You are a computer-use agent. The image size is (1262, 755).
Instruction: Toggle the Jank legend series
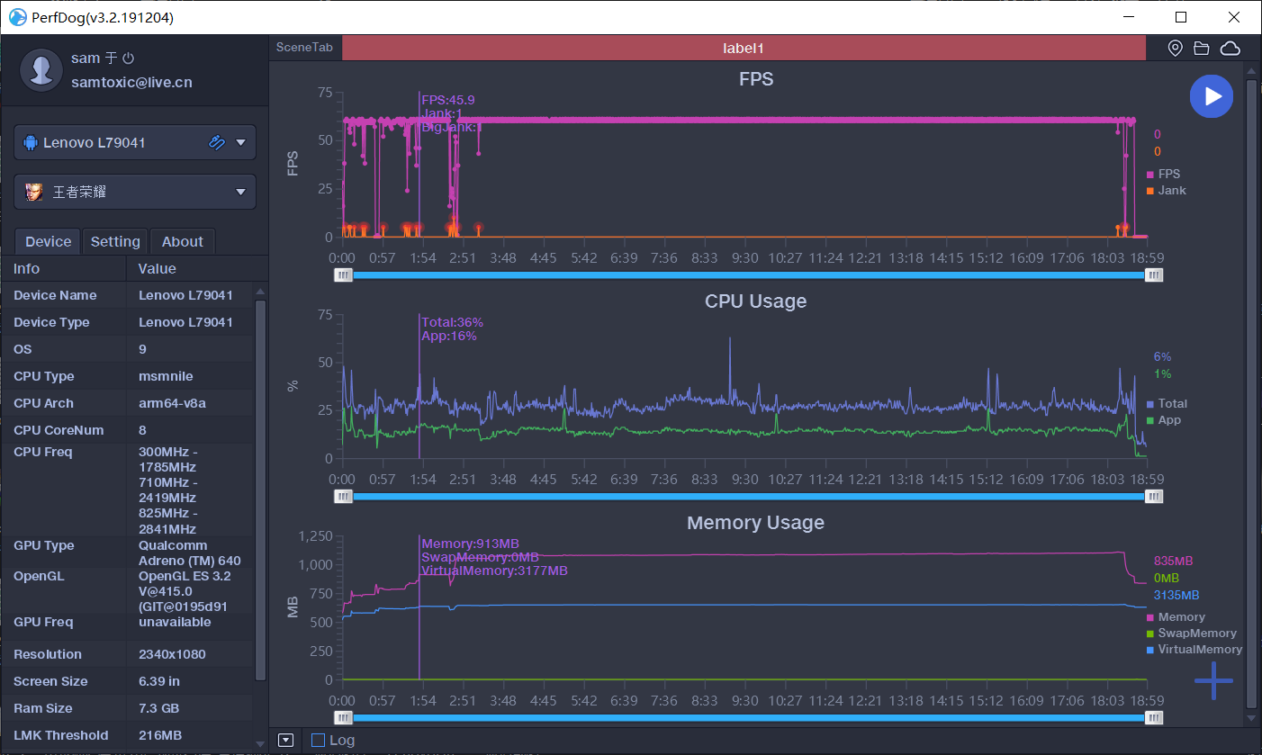[1166, 190]
